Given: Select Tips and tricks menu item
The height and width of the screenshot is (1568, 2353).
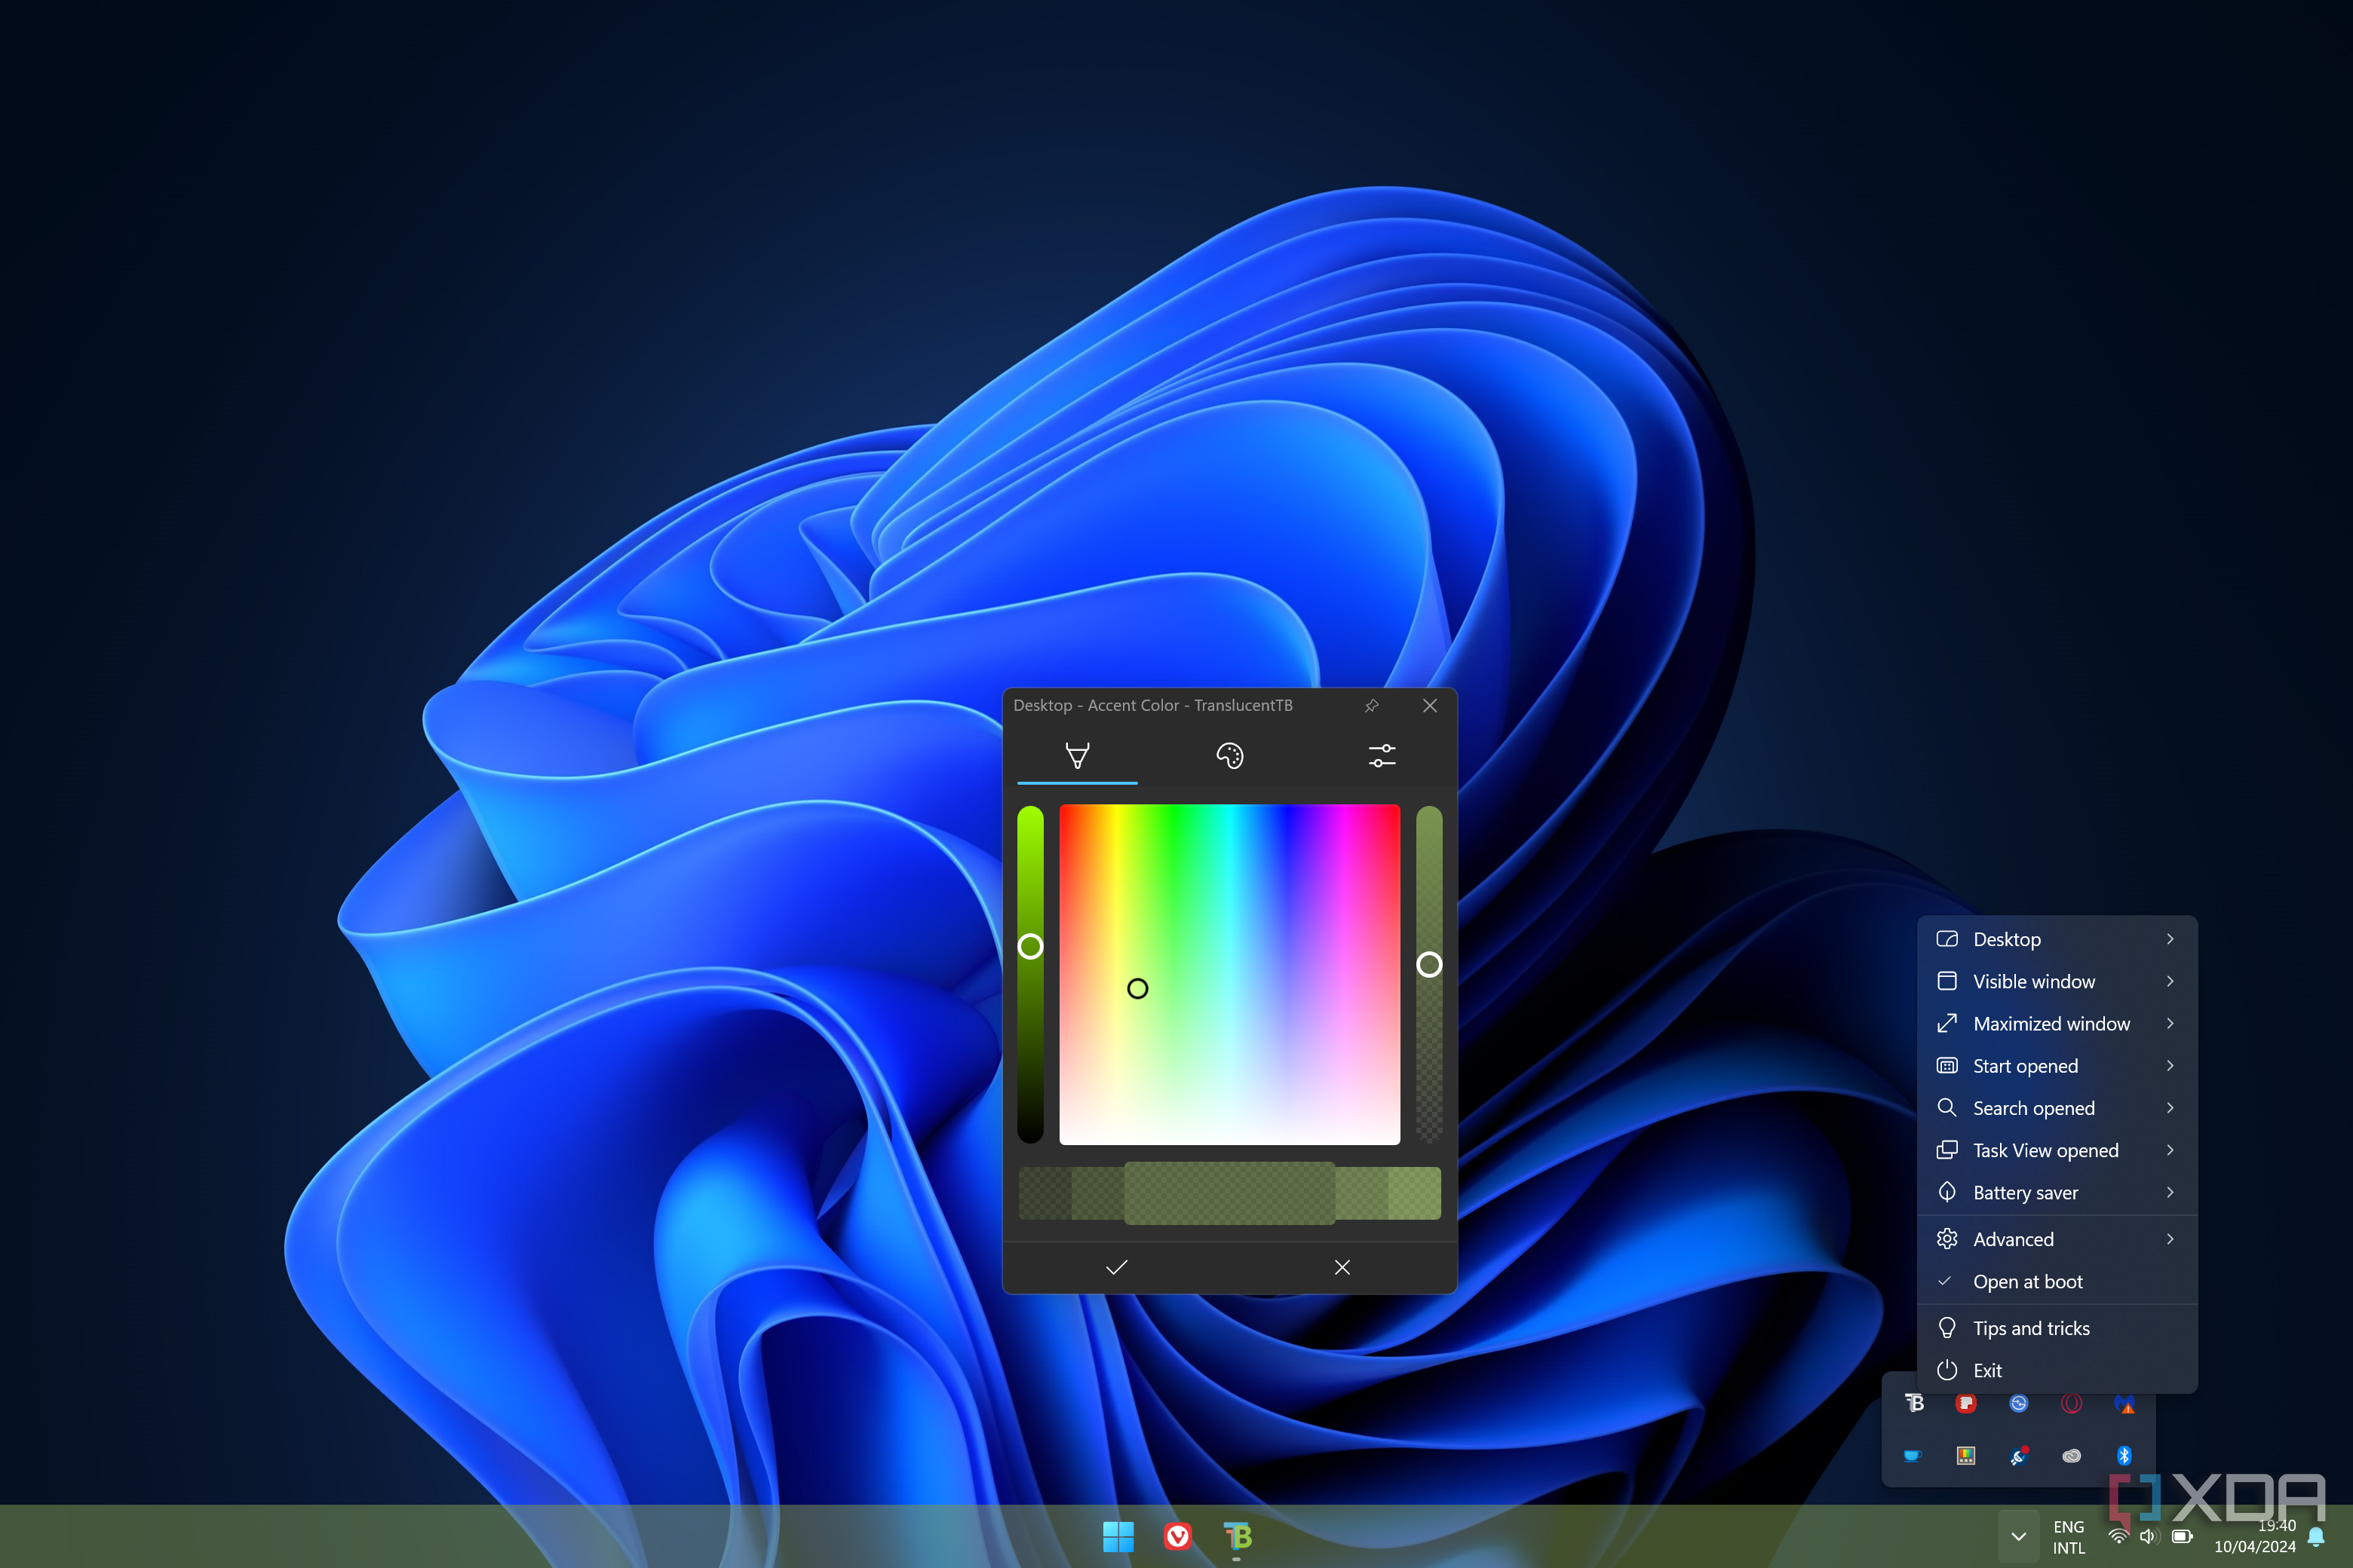Looking at the screenshot, I should coord(2031,1328).
